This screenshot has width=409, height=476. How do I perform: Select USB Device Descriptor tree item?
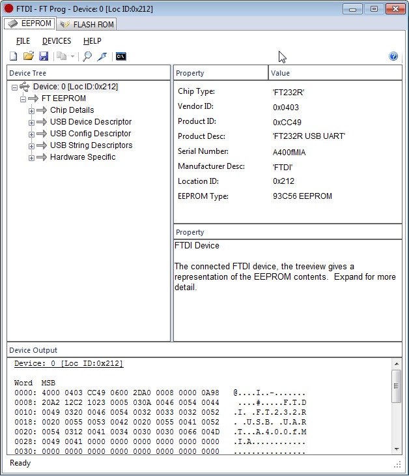[91, 122]
